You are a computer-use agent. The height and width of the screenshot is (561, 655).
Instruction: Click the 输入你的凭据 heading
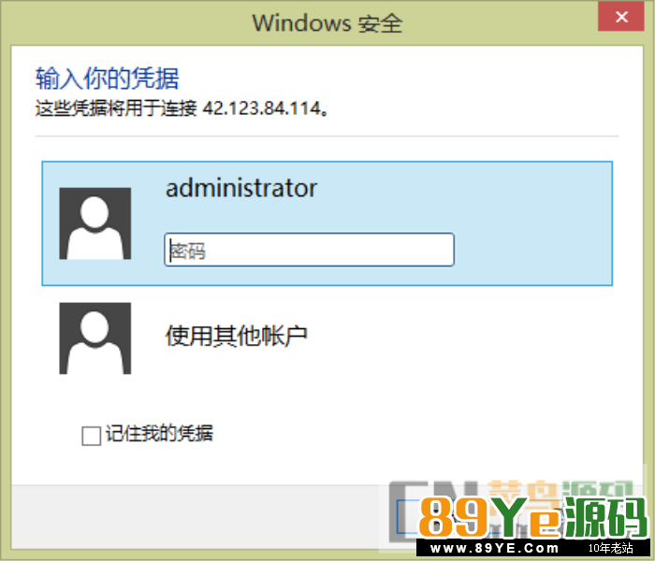tap(108, 78)
